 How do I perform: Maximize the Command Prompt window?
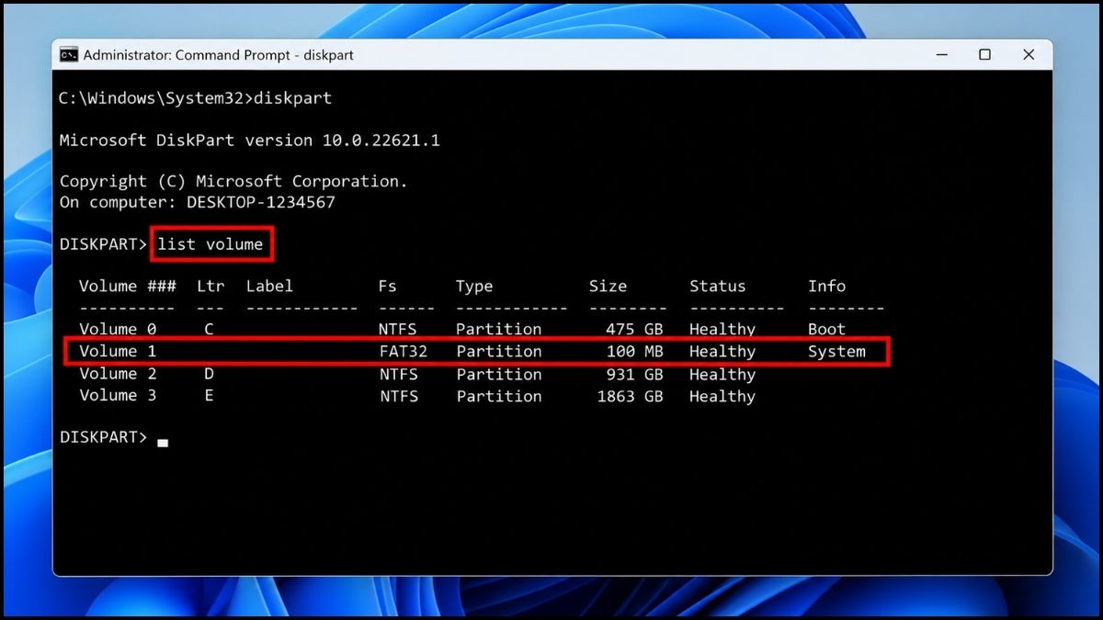tap(984, 55)
